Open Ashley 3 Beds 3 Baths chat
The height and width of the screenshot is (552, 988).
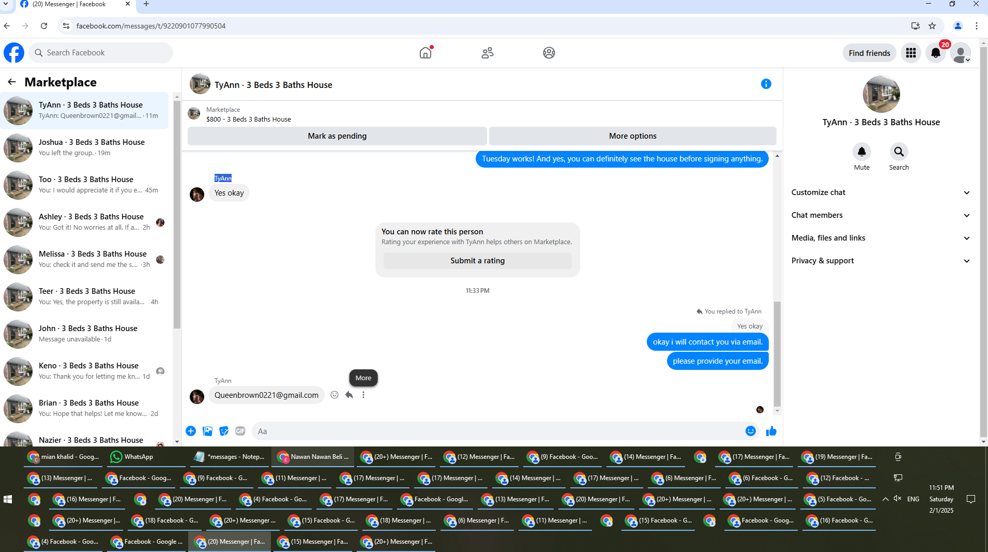(x=85, y=222)
